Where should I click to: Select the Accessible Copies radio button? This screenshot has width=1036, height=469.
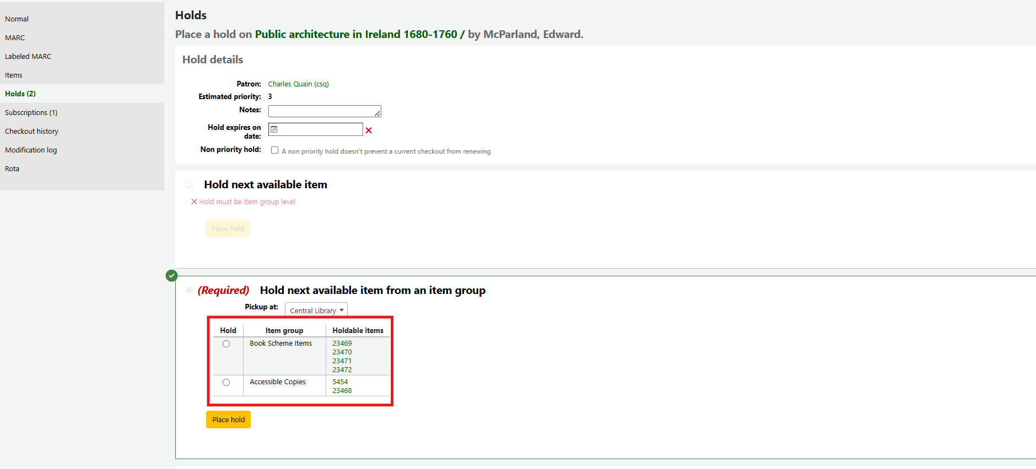[226, 383]
